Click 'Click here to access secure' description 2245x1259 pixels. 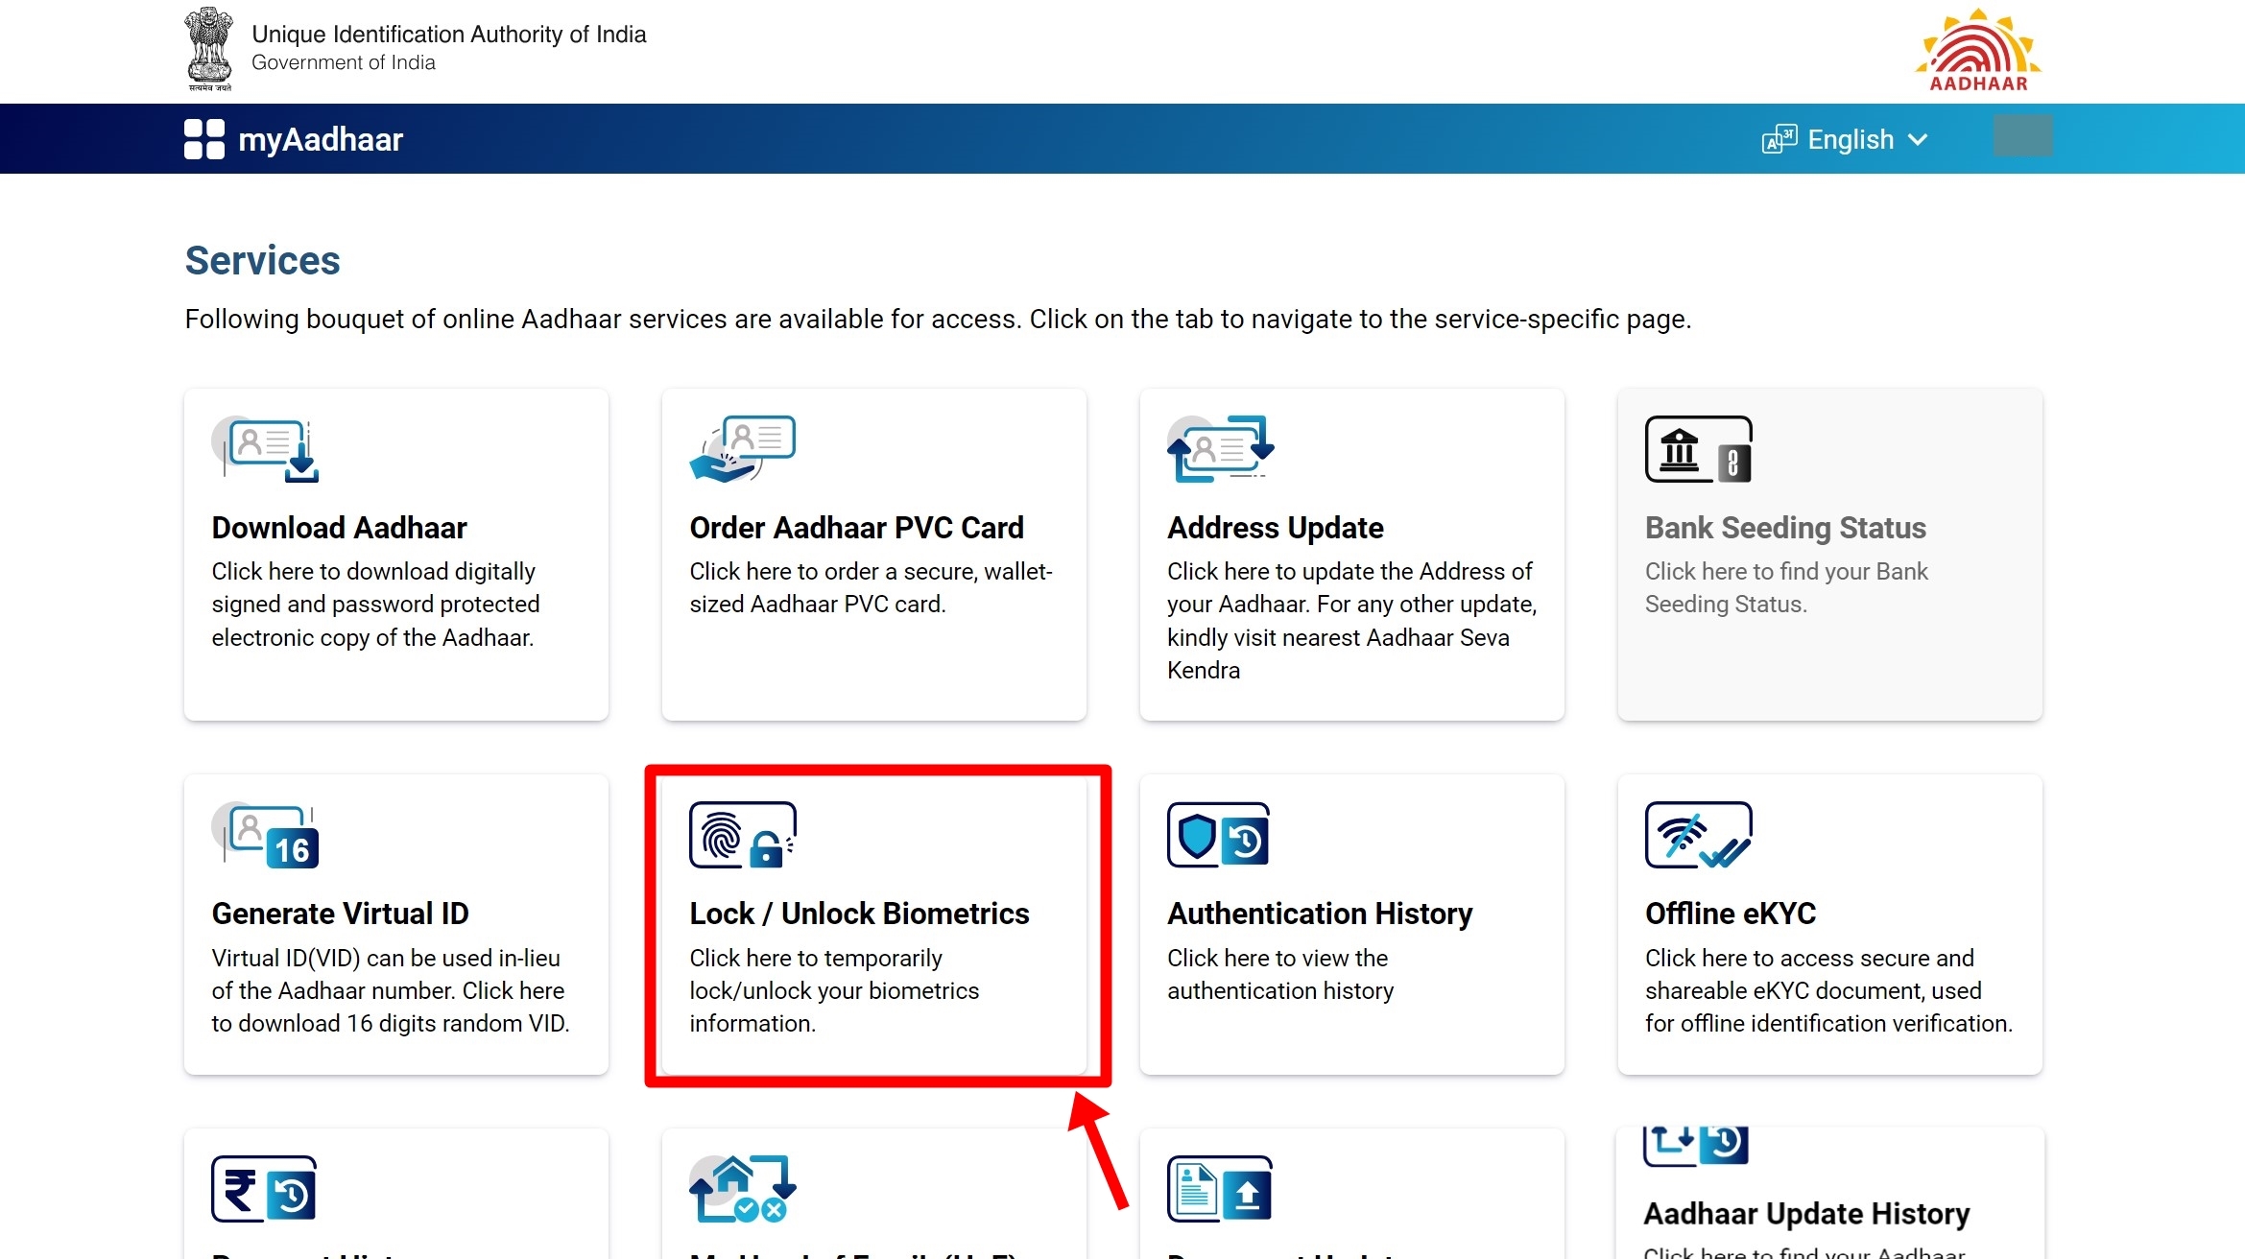click(1828, 990)
